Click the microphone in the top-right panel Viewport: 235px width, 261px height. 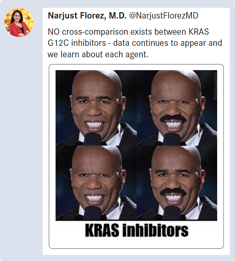coord(172,139)
